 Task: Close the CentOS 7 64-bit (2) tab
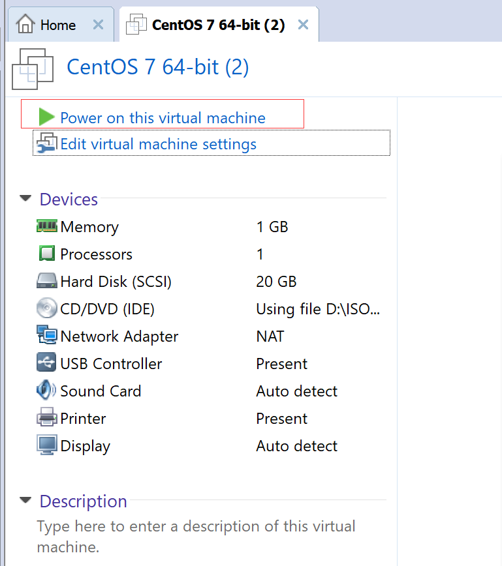click(x=303, y=25)
